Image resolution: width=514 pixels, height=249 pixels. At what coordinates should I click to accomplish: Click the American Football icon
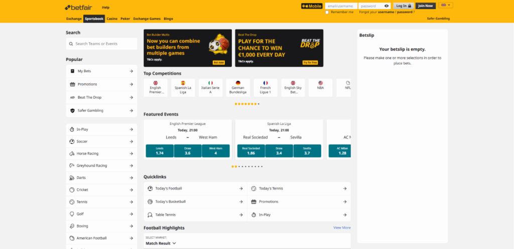click(x=72, y=238)
